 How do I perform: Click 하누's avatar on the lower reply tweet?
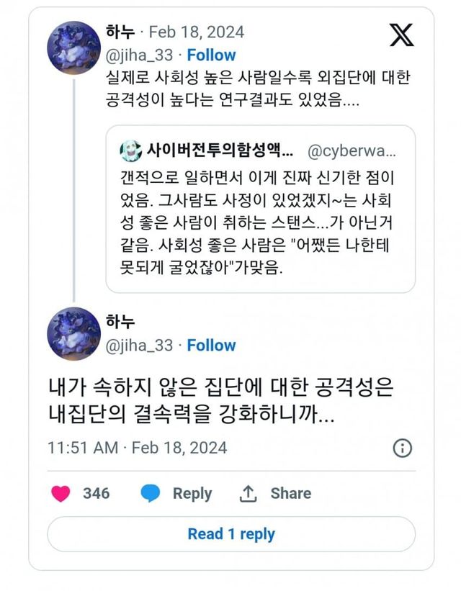click(x=73, y=334)
